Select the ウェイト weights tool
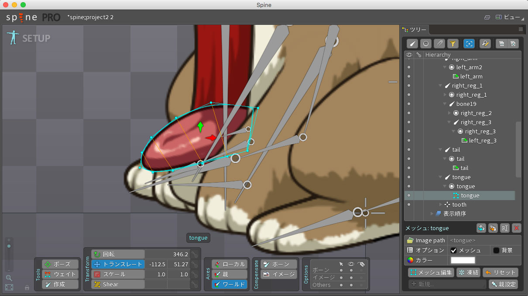Image resolution: width=528 pixels, height=296 pixels. (x=60, y=274)
